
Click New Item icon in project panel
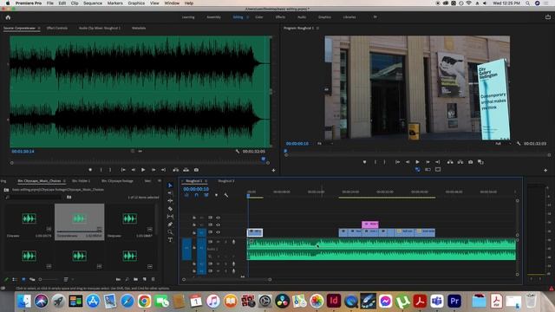point(145,279)
